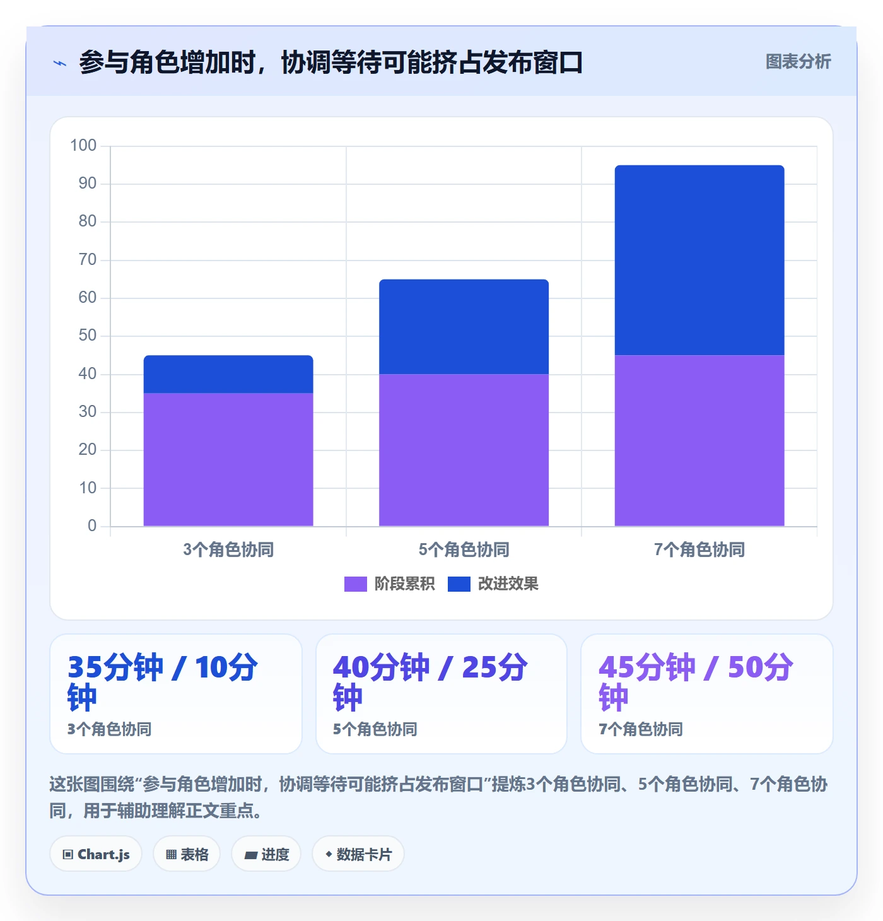Click the purple bar segment for 5个角色协同
Screen dimensions: 883x921
coord(464,450)
